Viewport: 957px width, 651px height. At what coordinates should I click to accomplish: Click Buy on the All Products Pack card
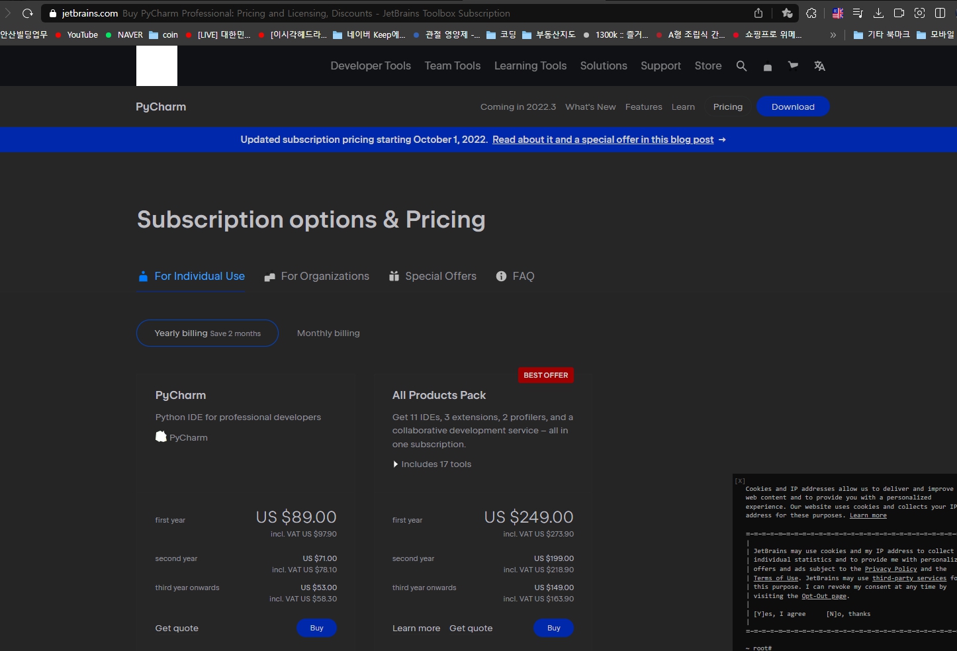pos(553,628)
